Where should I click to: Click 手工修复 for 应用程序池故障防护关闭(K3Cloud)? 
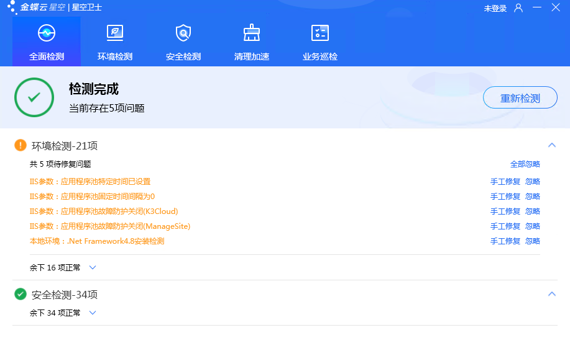505,211
